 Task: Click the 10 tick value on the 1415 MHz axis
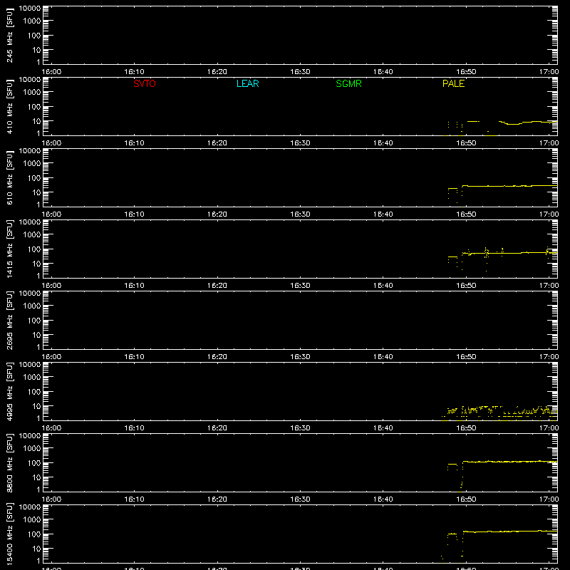tap(36, 264)
